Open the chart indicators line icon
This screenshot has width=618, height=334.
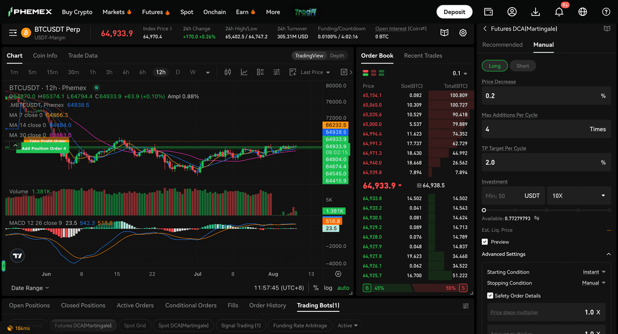point(244,72)
